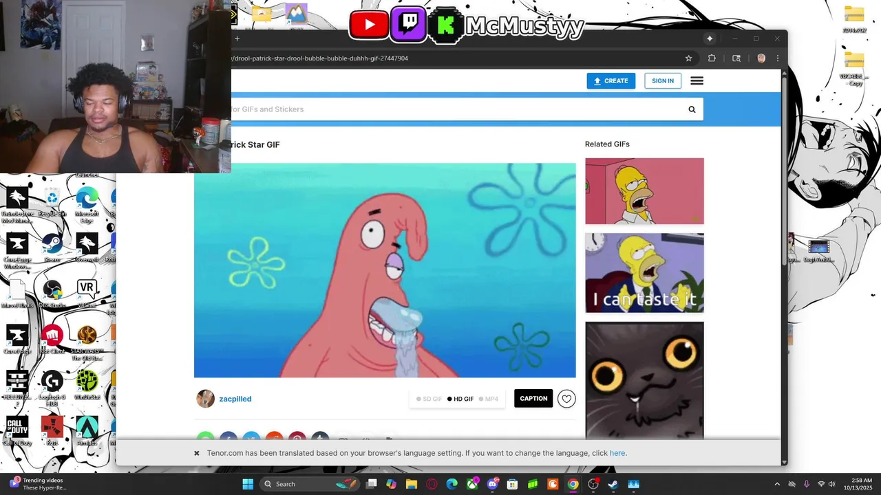Click the 'here' language link
This screenshot has height=495, width=881.
tap(617, 453)
